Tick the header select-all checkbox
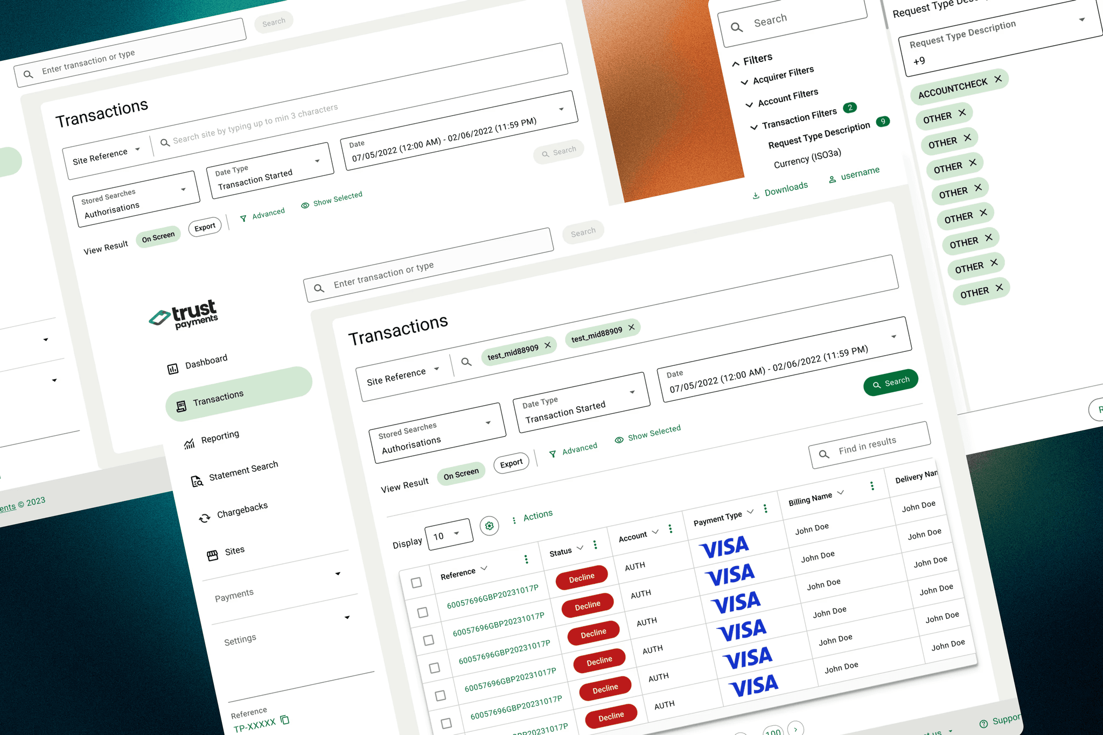 click(x=416, y=583)
